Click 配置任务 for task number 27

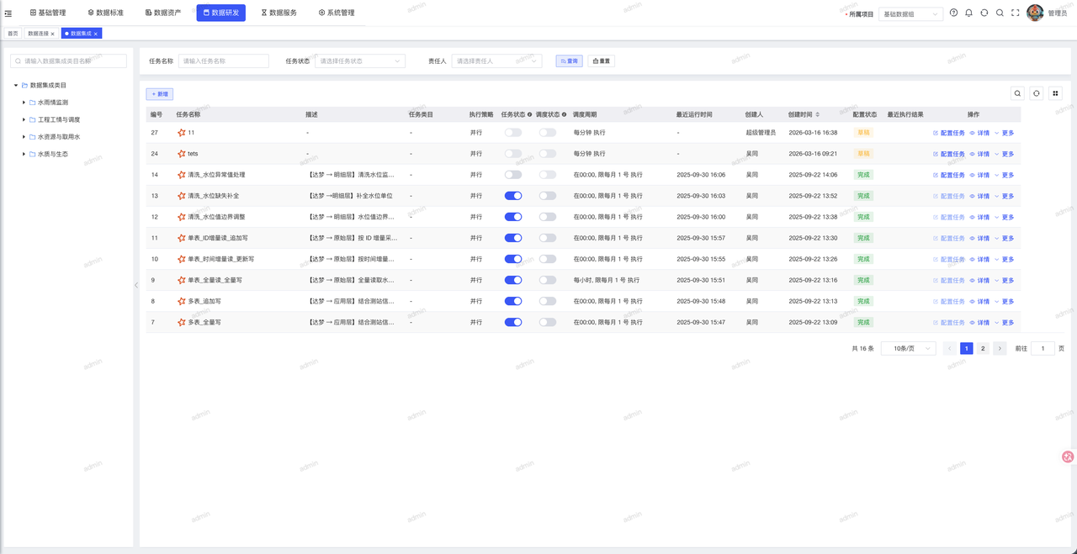(948, 133)
